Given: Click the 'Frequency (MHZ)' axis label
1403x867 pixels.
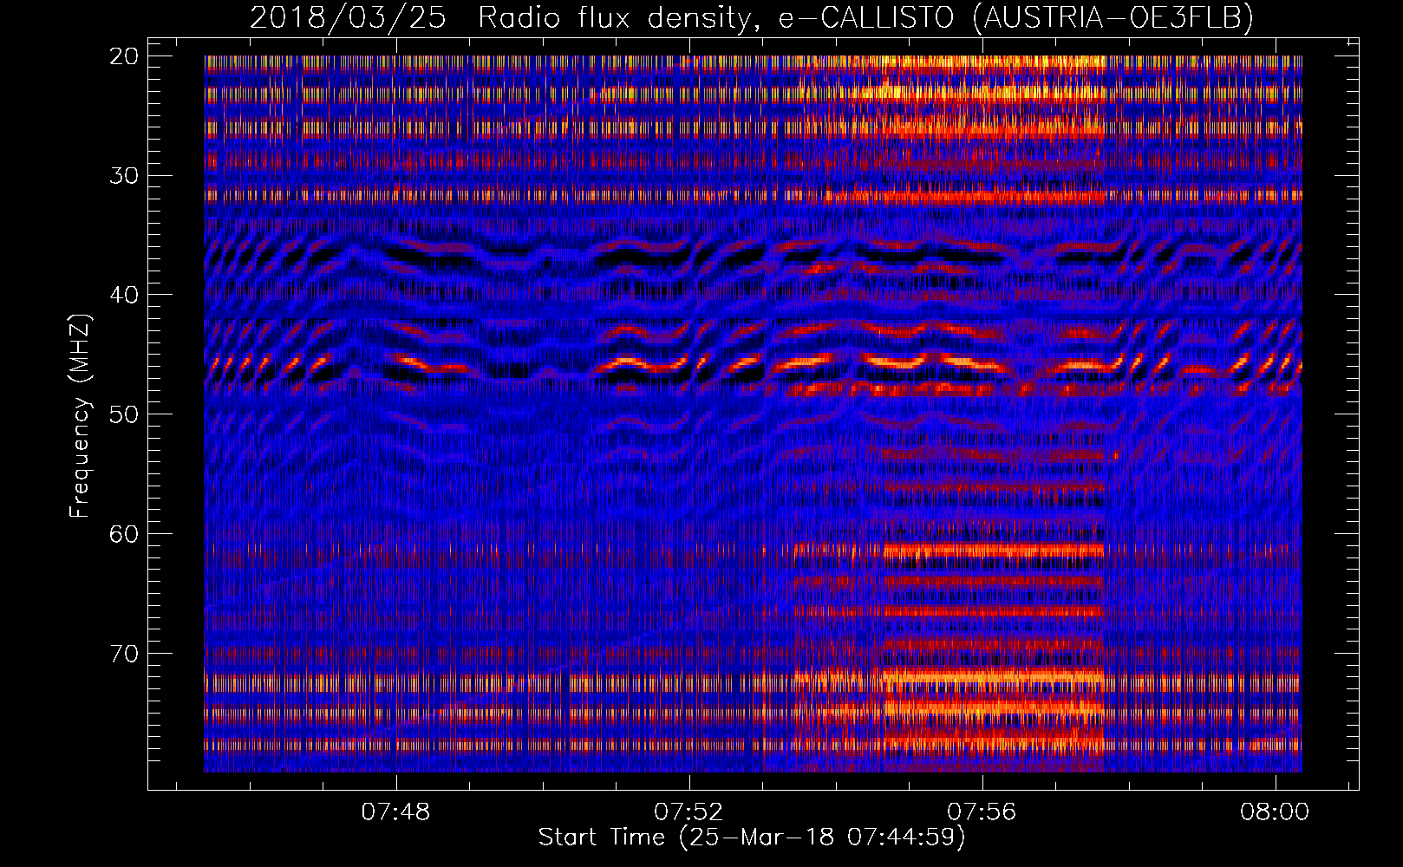Looking at the screenshot, I should click(80, 415).
